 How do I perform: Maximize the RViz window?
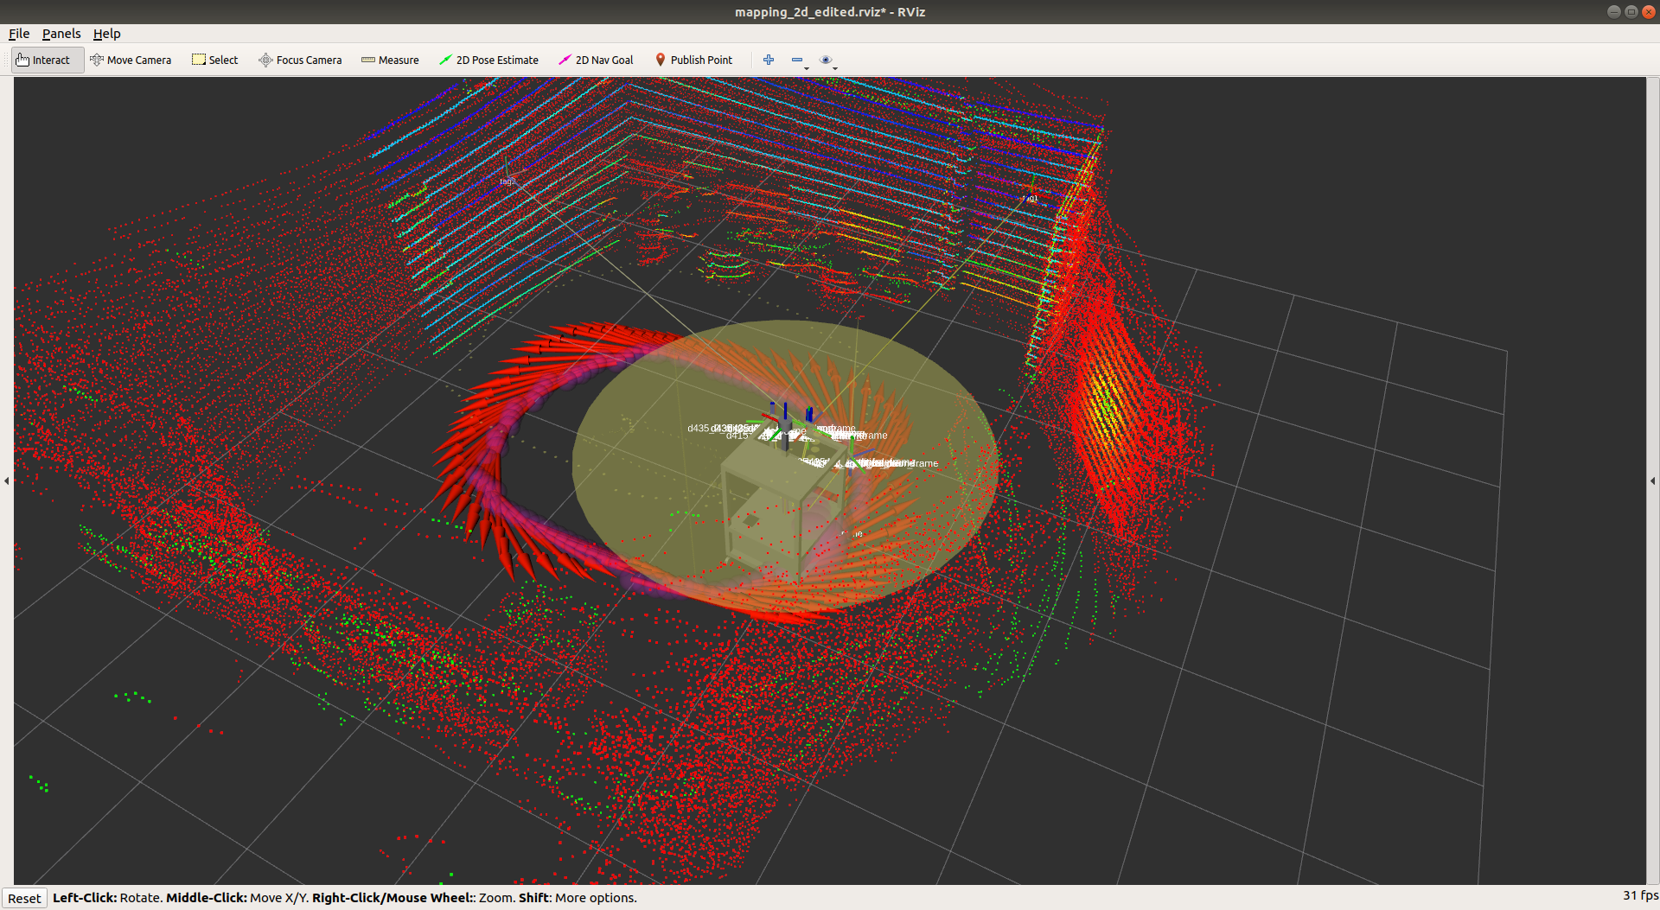pyautogui.click(x=1631, y=11)
